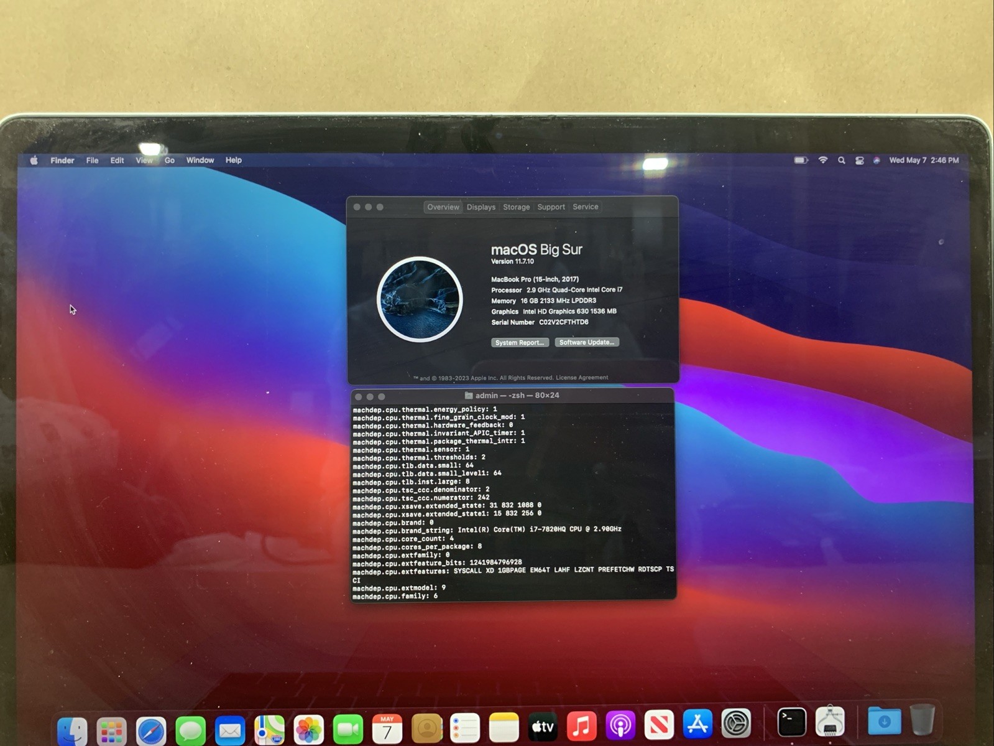
Task: Open the Go menu
Action: click(x=170, y=161)
